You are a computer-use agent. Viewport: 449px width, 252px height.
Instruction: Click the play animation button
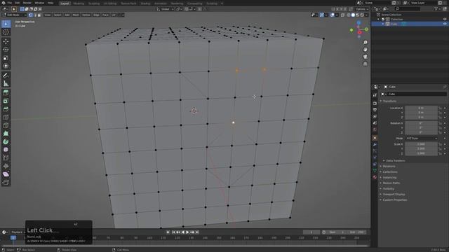(x=187, y=232)
